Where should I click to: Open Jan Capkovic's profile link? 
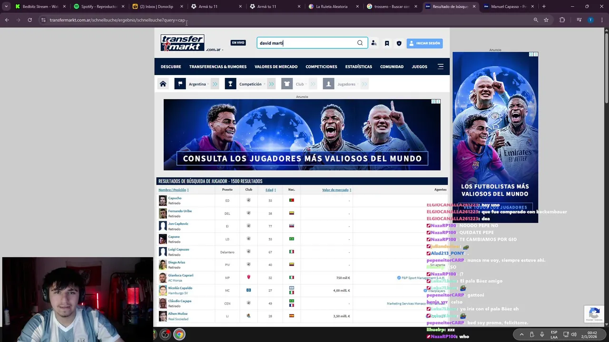[178, 224]
